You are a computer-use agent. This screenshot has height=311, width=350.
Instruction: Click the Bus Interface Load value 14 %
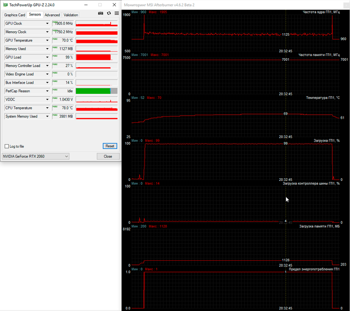click(x=63, y=82)
